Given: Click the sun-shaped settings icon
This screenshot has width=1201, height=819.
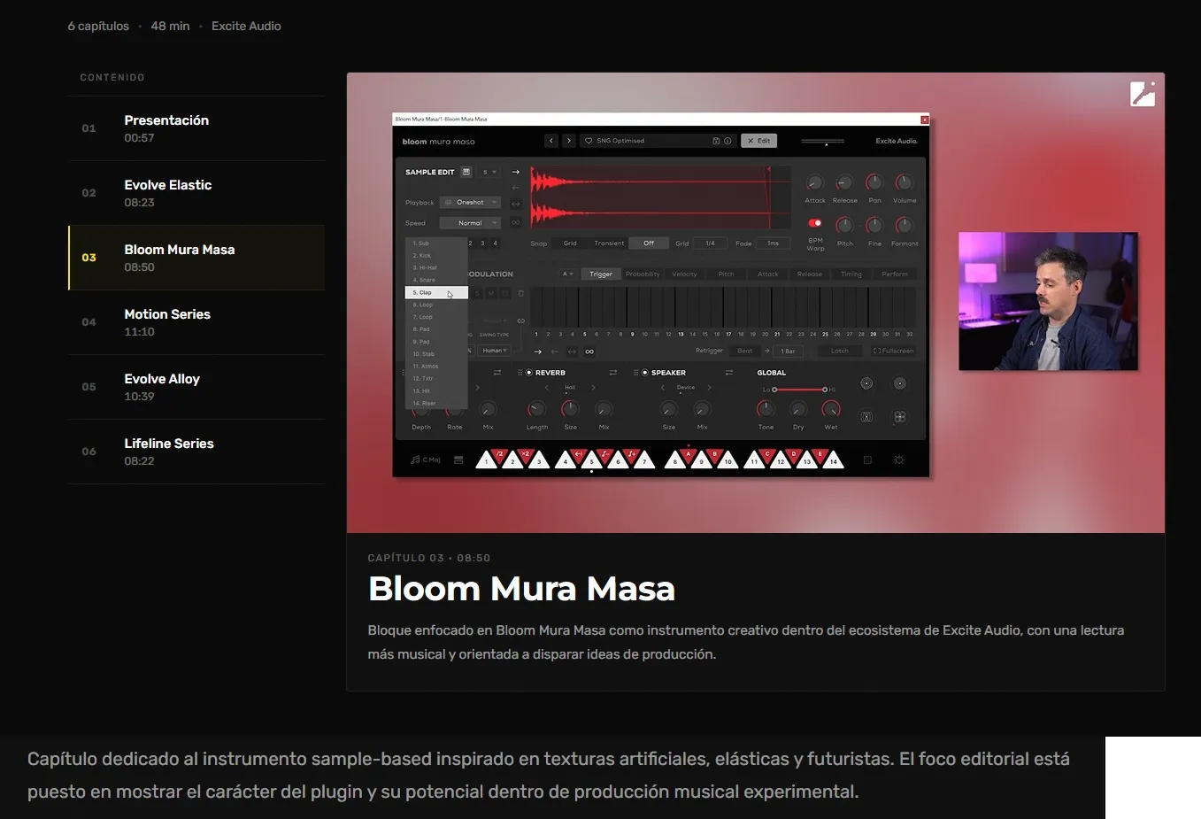Looking at the screenshot, I should point(898,460).
